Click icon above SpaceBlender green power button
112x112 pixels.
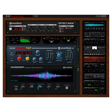(x=78, y=66)
